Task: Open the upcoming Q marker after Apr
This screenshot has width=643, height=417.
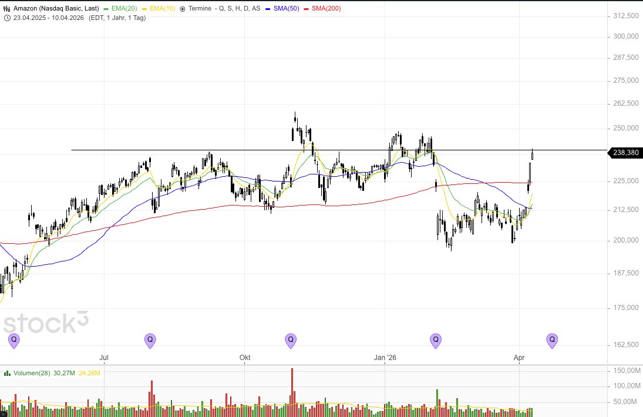Action: coord(552,340)
